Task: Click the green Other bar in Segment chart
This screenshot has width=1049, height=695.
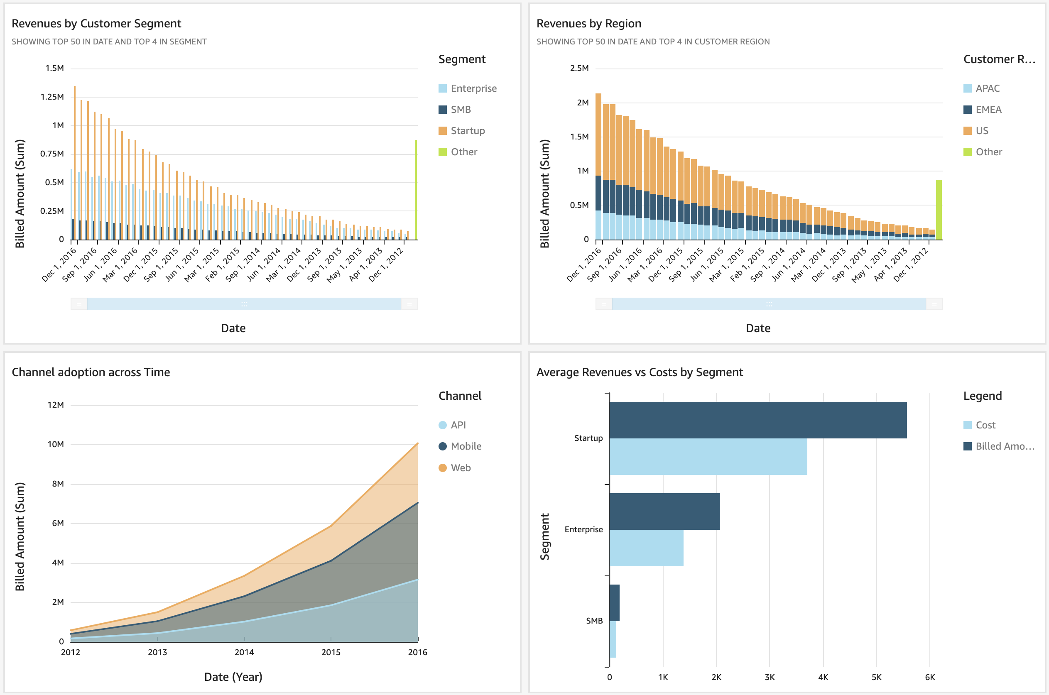Action: point(416,190)
